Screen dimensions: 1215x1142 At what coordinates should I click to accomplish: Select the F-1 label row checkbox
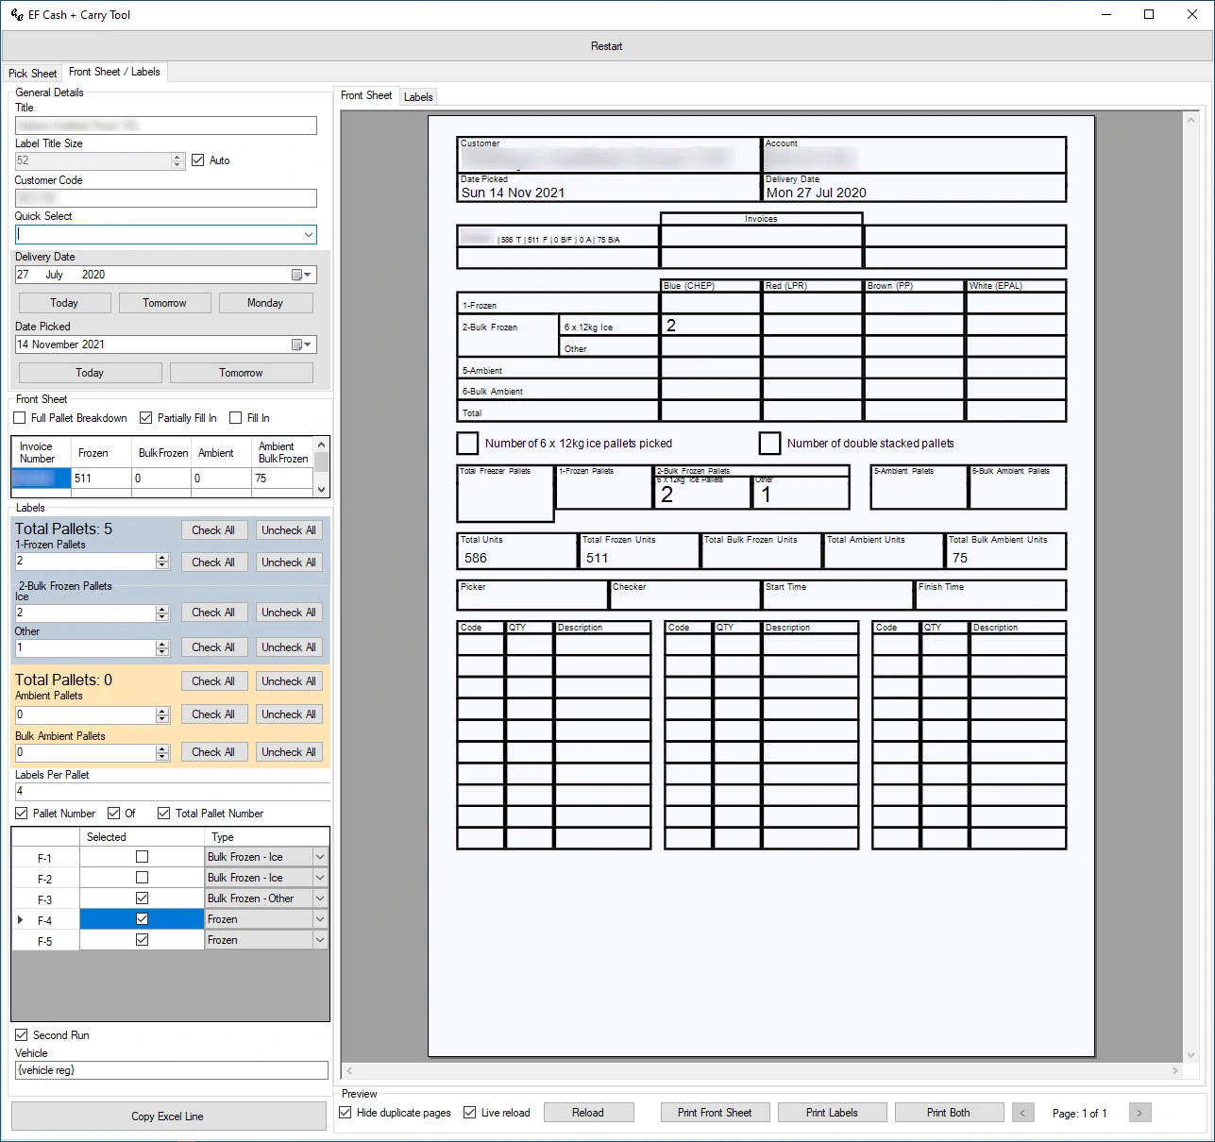click(142, 857)
